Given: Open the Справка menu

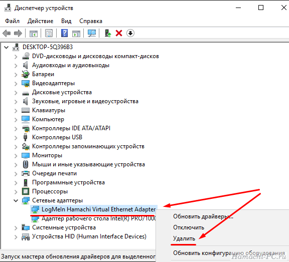Looking at the screenshot, I should pyautogui.click(x=91, y=21).
